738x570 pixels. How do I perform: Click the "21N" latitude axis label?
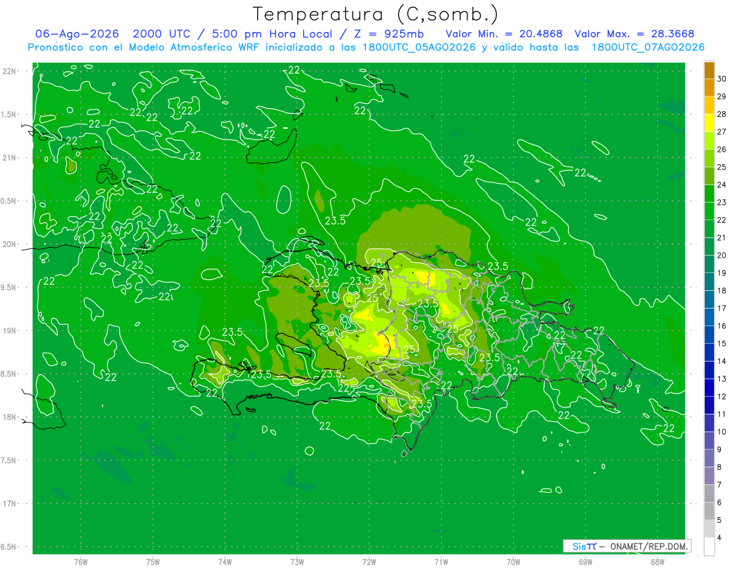tap(10, 157)
